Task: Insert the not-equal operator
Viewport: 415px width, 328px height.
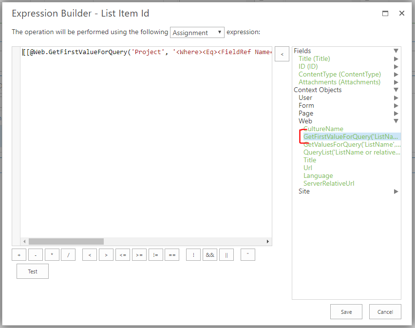Action: coord(155,254)
